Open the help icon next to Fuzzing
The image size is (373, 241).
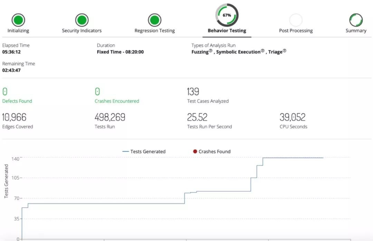[x=211, y=51]
